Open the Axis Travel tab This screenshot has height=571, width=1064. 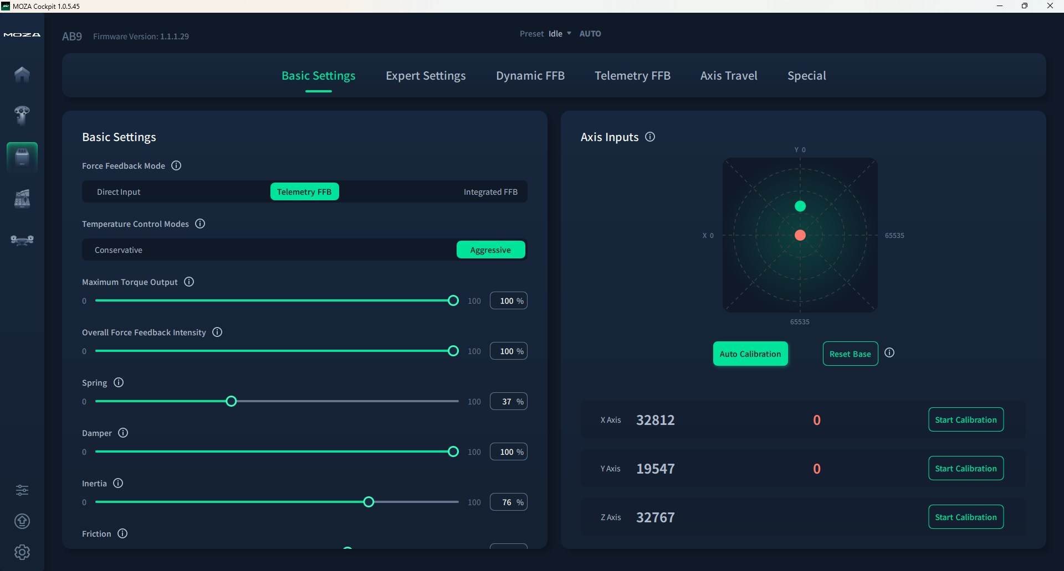coord(728,76)
